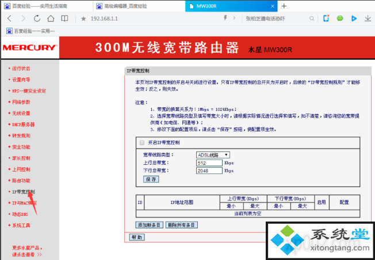Viewport: 375px width, 260px height.
Task: Click the 下行带宽(Kbps) column header
Action: tap(290, 199)
